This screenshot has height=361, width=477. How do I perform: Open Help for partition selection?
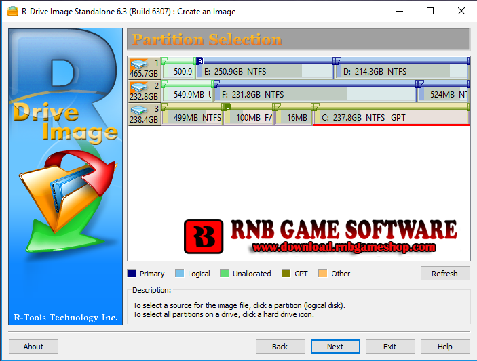click(445, 347)
